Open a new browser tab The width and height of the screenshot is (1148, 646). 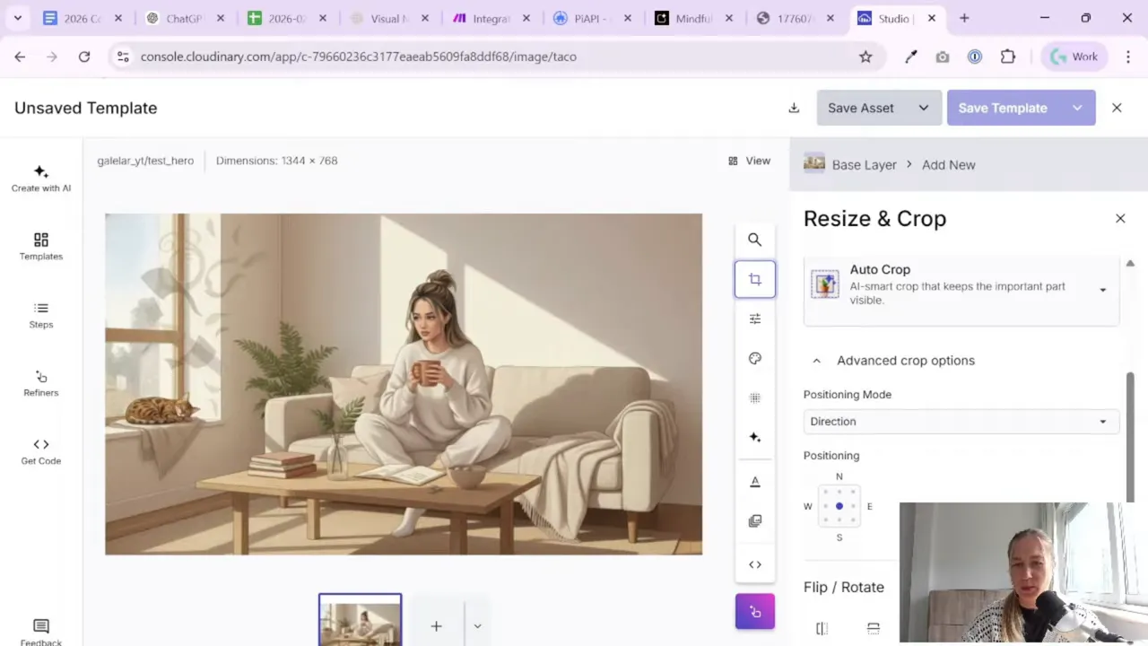pos(964,18)
